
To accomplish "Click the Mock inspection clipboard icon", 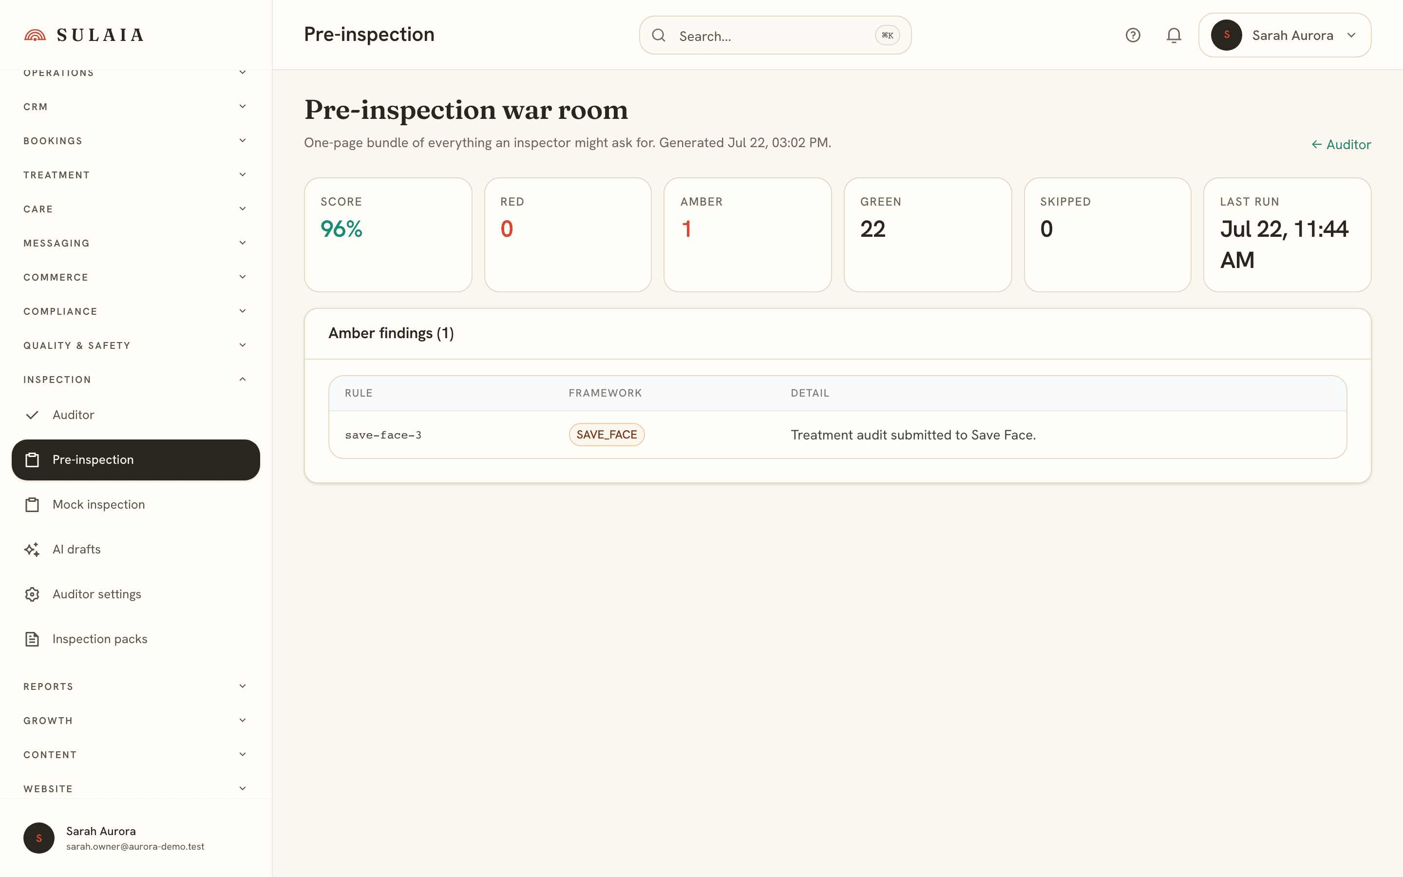I will [x=33, y=505].
